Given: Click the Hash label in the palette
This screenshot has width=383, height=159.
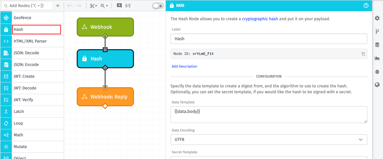Looking at the screenshot, I should (x=19, y=30).
